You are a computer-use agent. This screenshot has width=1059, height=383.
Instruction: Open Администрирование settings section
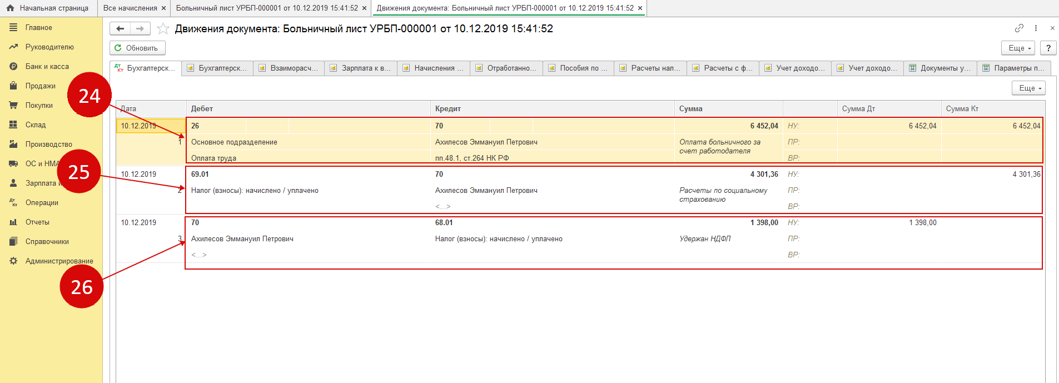pos(59,261)
